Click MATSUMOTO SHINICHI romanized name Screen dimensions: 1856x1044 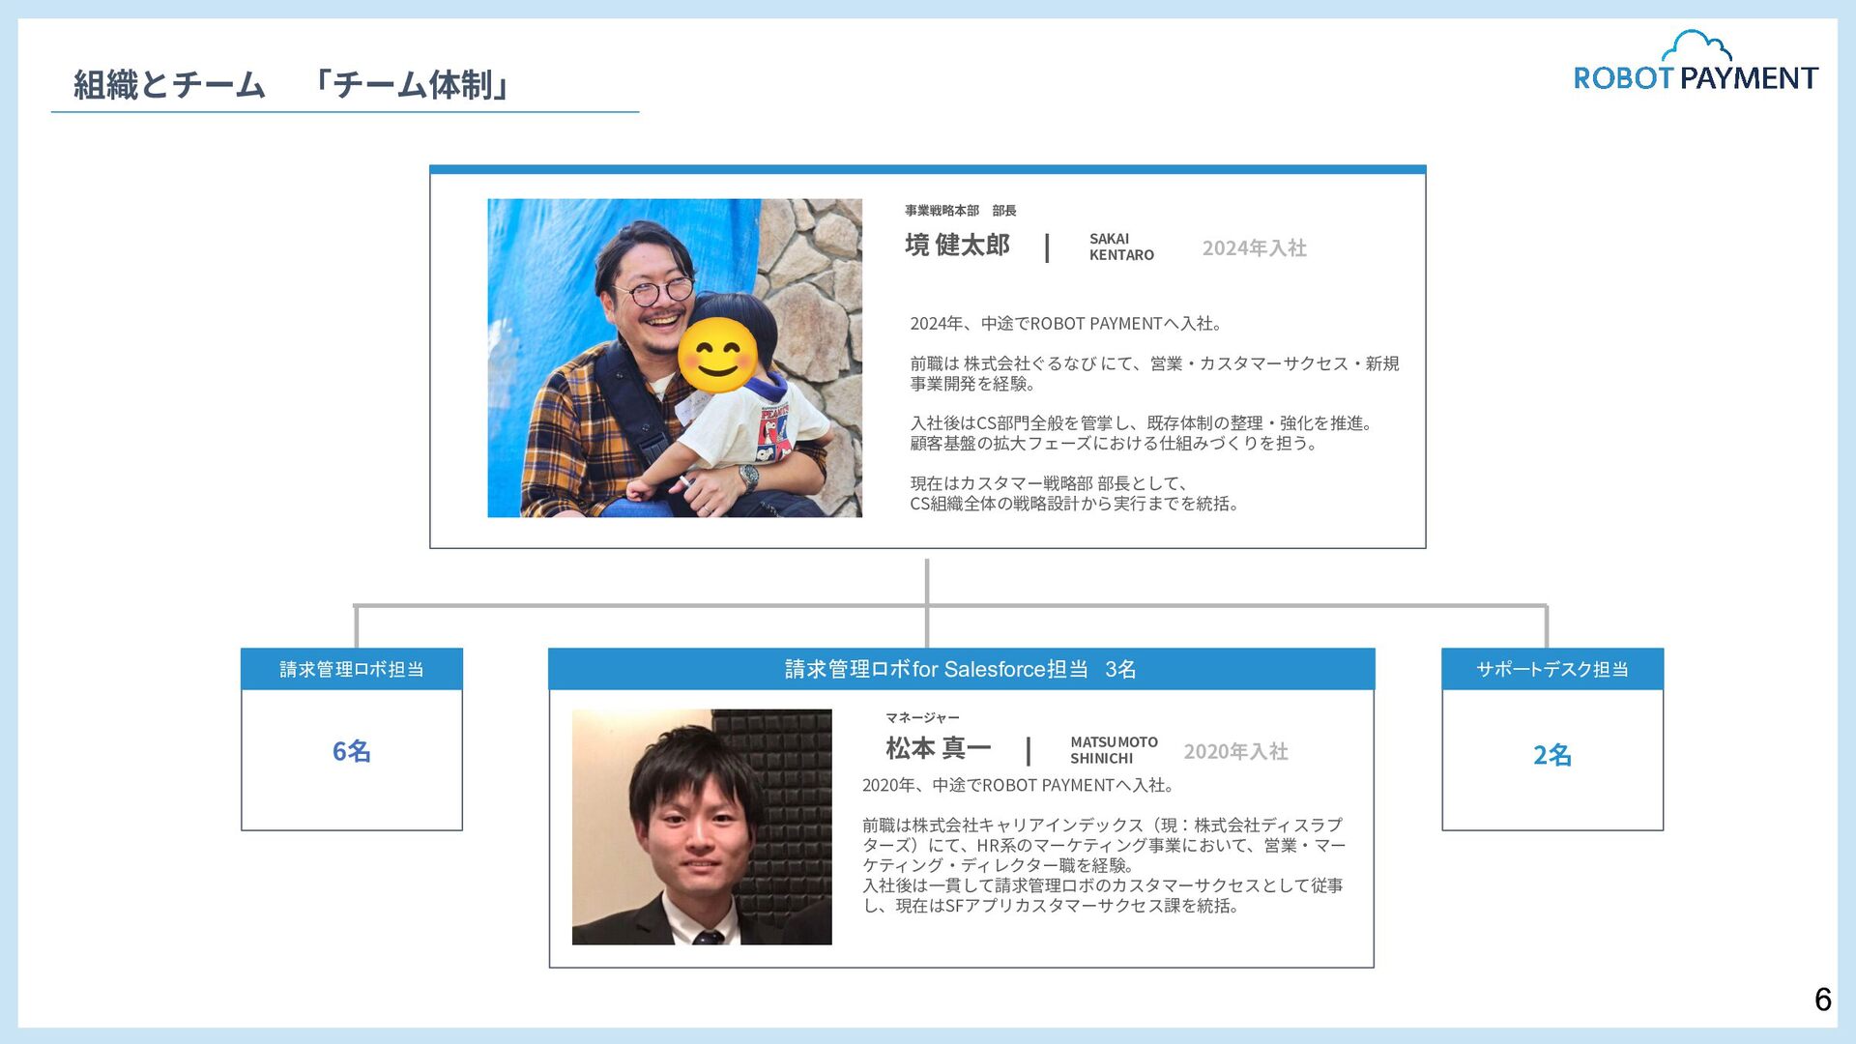[1113, 750]
